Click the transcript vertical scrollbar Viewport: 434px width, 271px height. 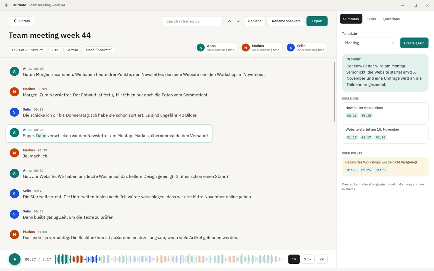point(335,92)
